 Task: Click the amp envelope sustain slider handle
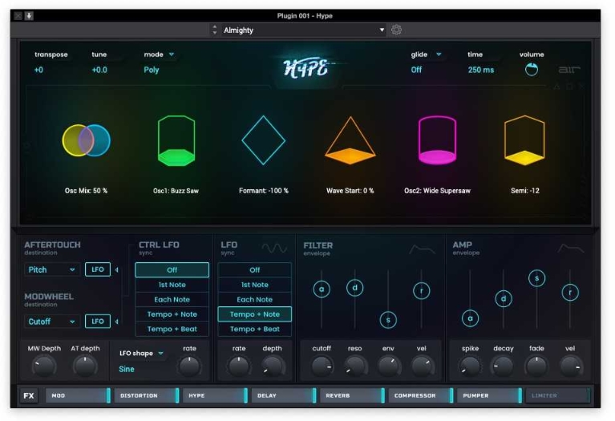536,278
